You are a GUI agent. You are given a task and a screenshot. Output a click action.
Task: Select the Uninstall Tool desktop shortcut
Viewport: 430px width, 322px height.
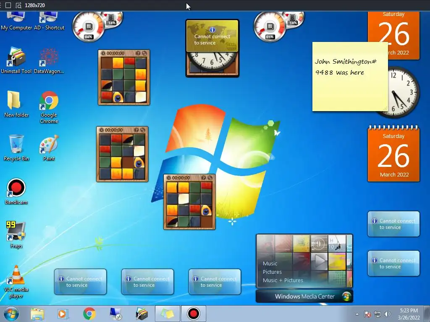coord(16,60)
